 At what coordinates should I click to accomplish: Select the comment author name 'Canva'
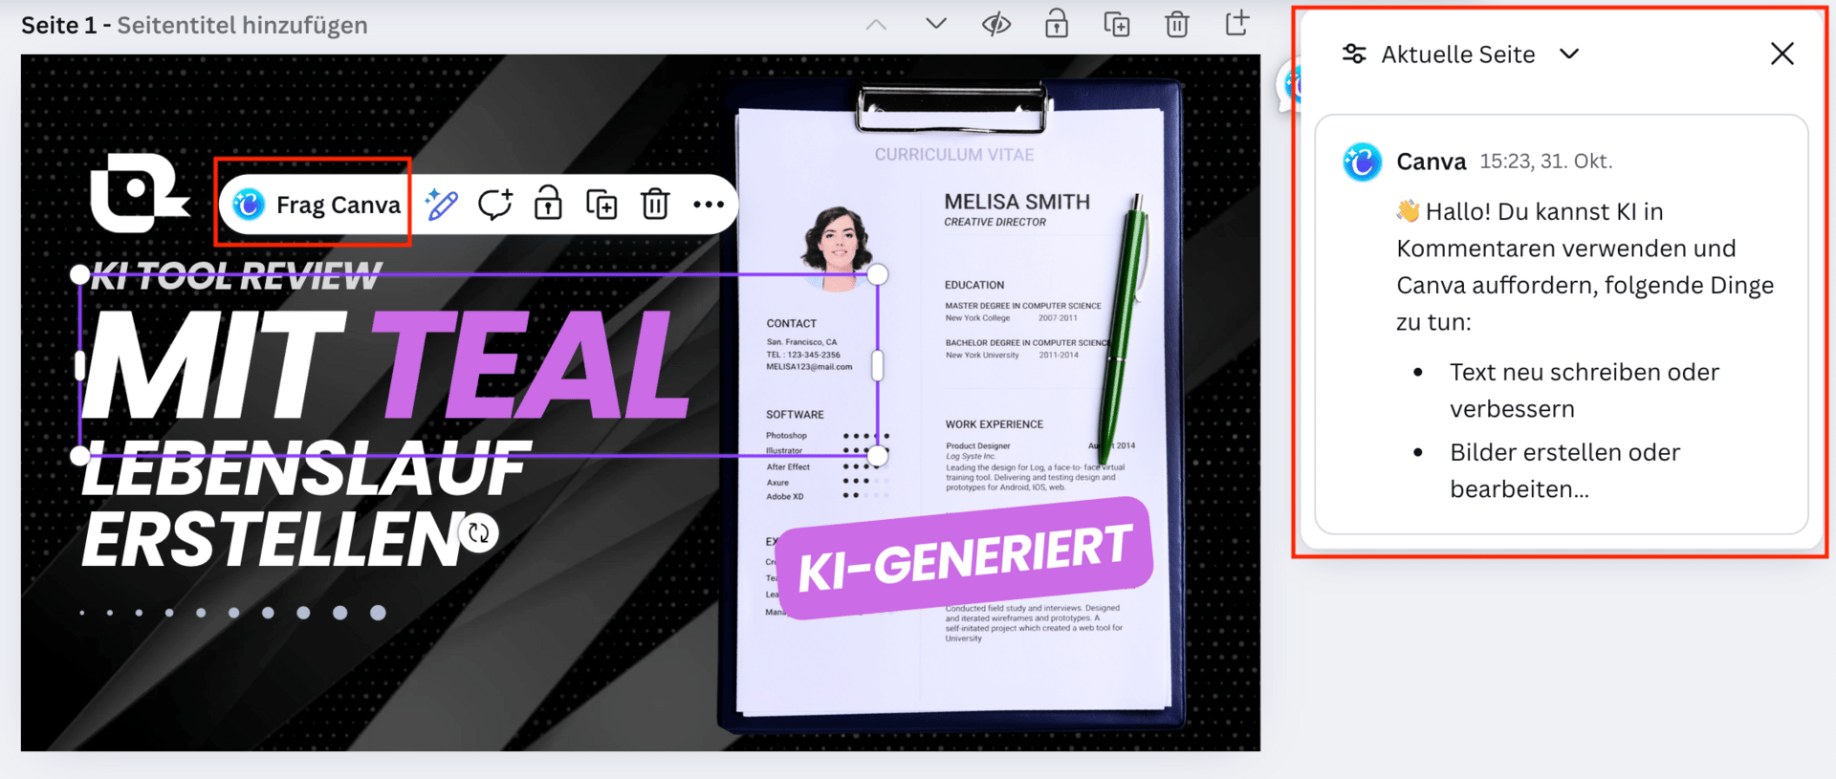pyautogui.click(x=1431, y=162)
